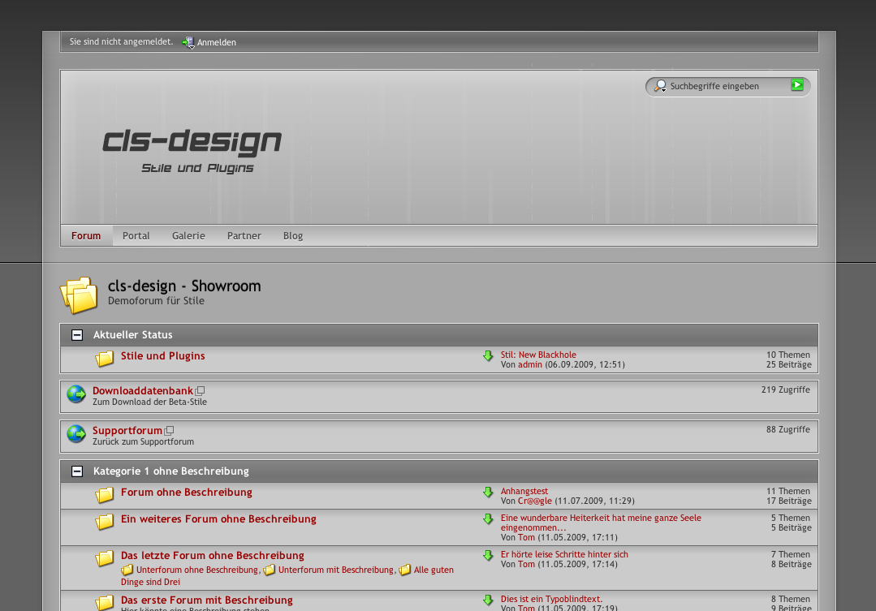876x611 pixels.
Task: Click the login icon beside Anmelden
Action: tap(188, 42)
